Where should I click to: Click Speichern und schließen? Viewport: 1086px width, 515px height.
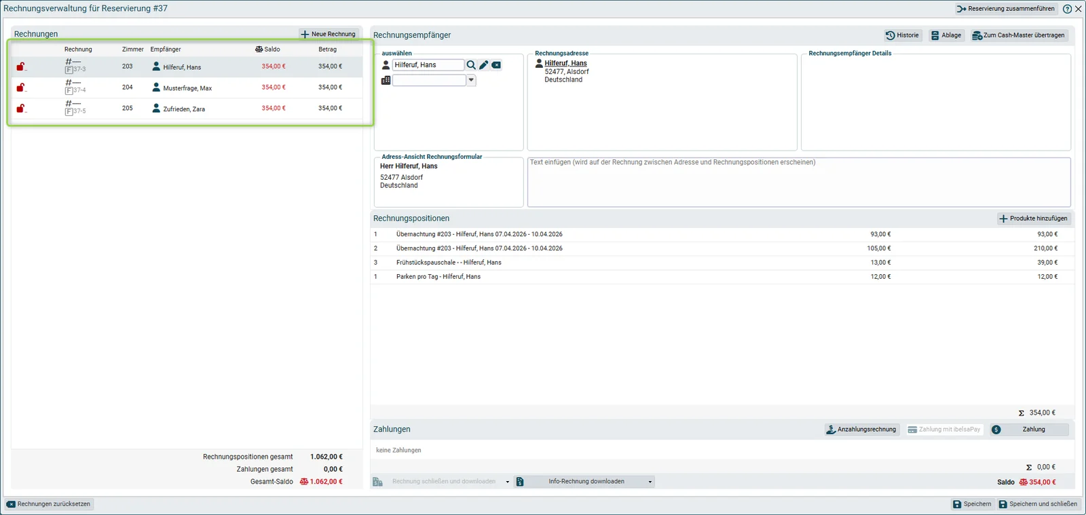coord(1038,504)
